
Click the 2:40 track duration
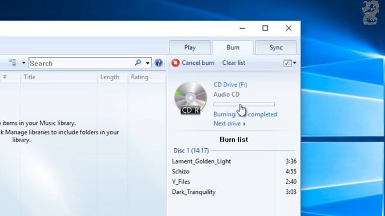pos(291,182)
